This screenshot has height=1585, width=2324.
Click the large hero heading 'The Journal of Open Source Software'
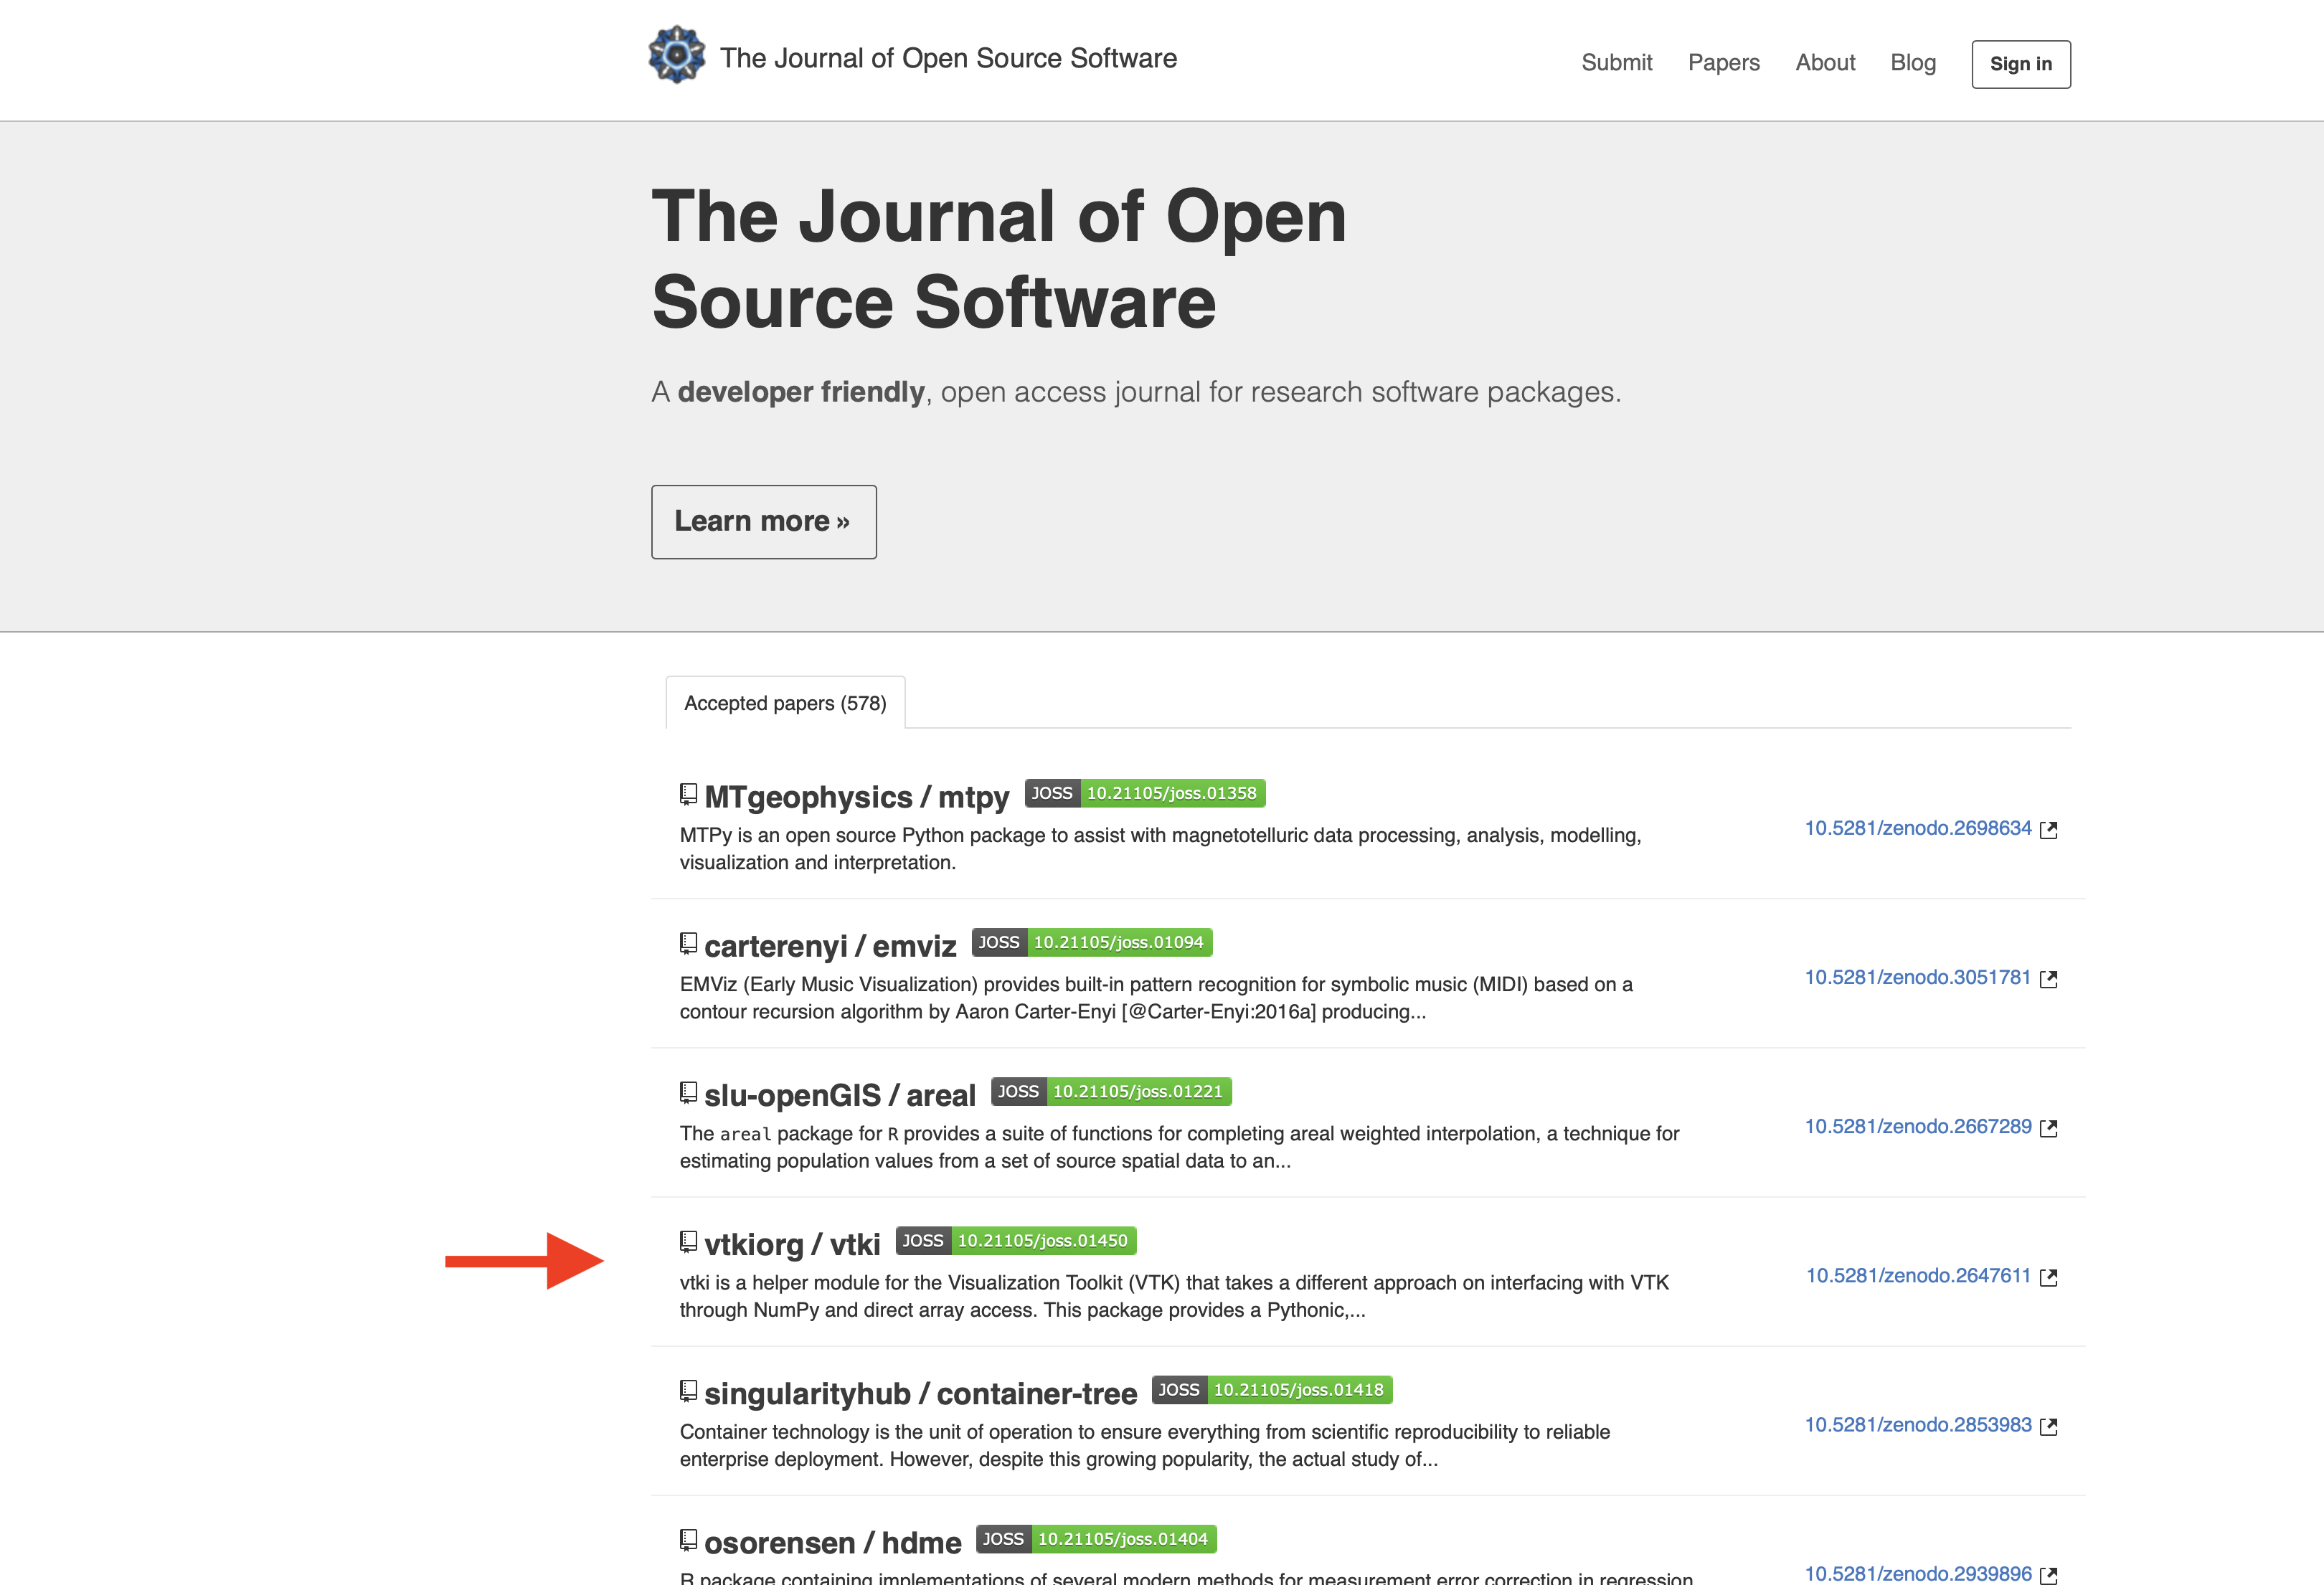pos(999,259)
